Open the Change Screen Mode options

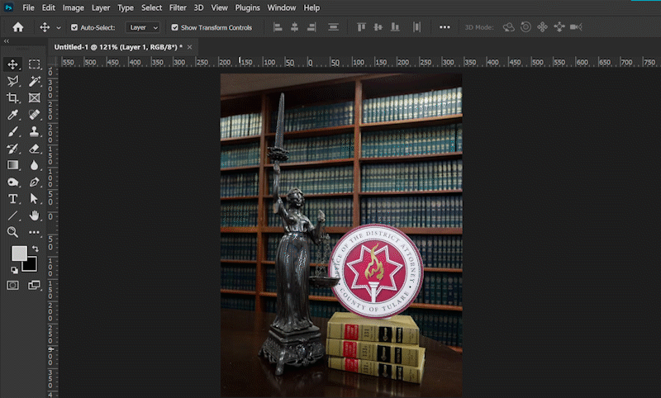pyautogui.click(x=34, y=285)
